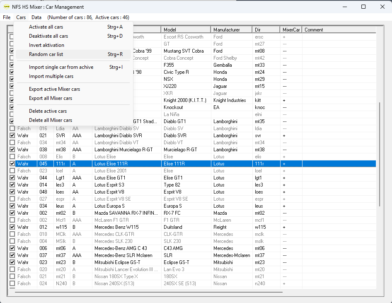The height and width of the screenshot is (303, 392).
Task: Click the Civic Type R model cell
Action: [x=186, y=72]
